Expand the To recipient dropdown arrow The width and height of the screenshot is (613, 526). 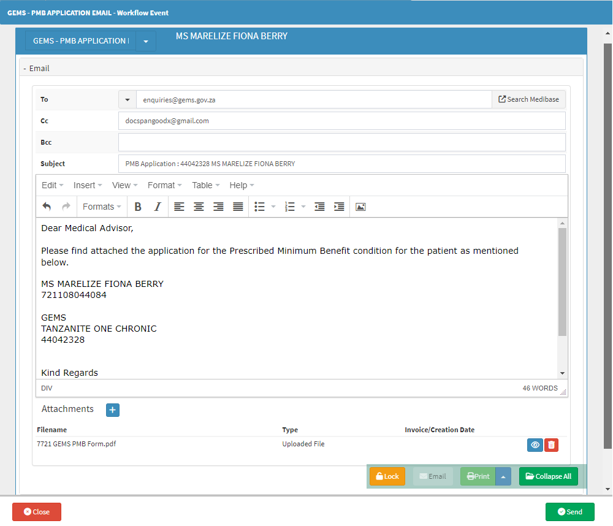pos(128,100)
